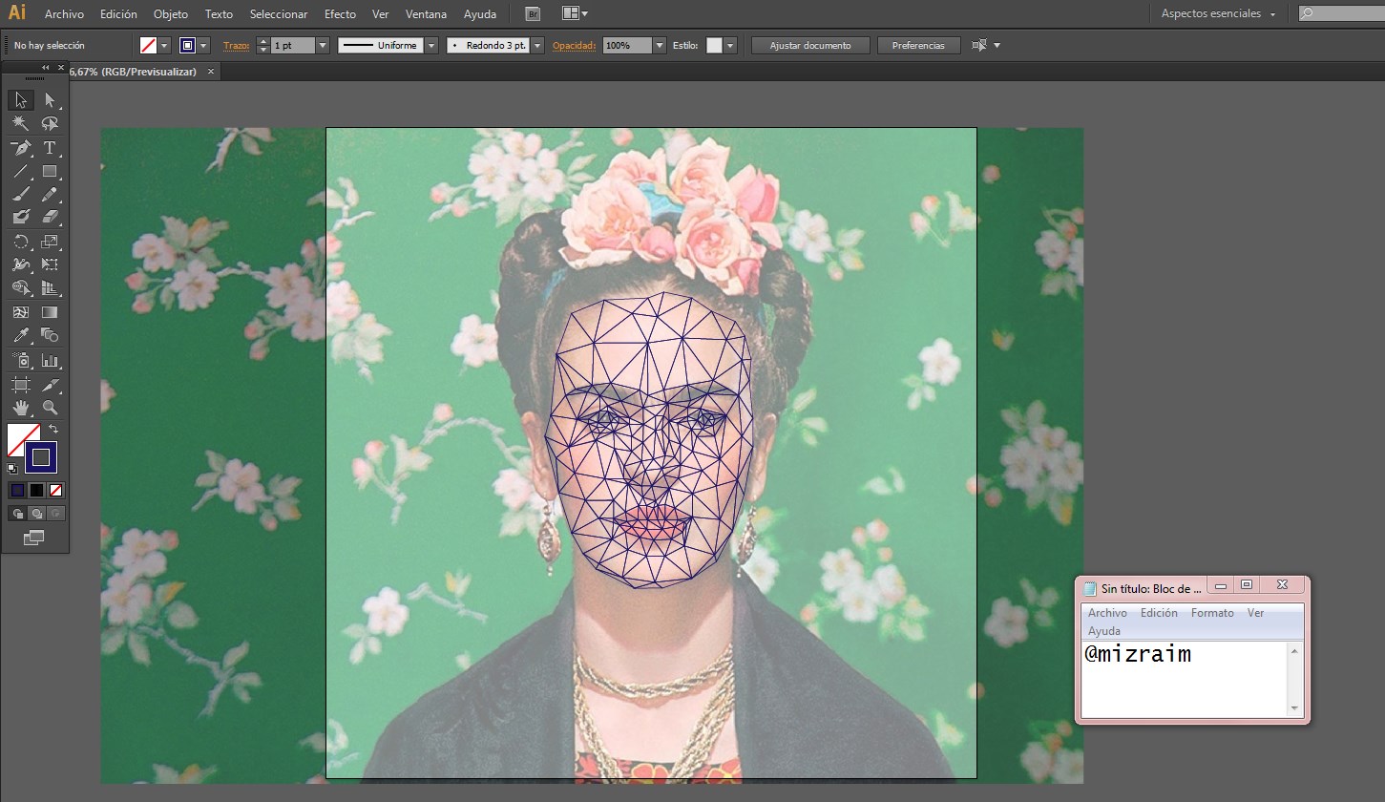This screenshot has height=802, width=1385.
Task: Click the Preferencias button
Action: pyautogui.click(x=918, y=46)
